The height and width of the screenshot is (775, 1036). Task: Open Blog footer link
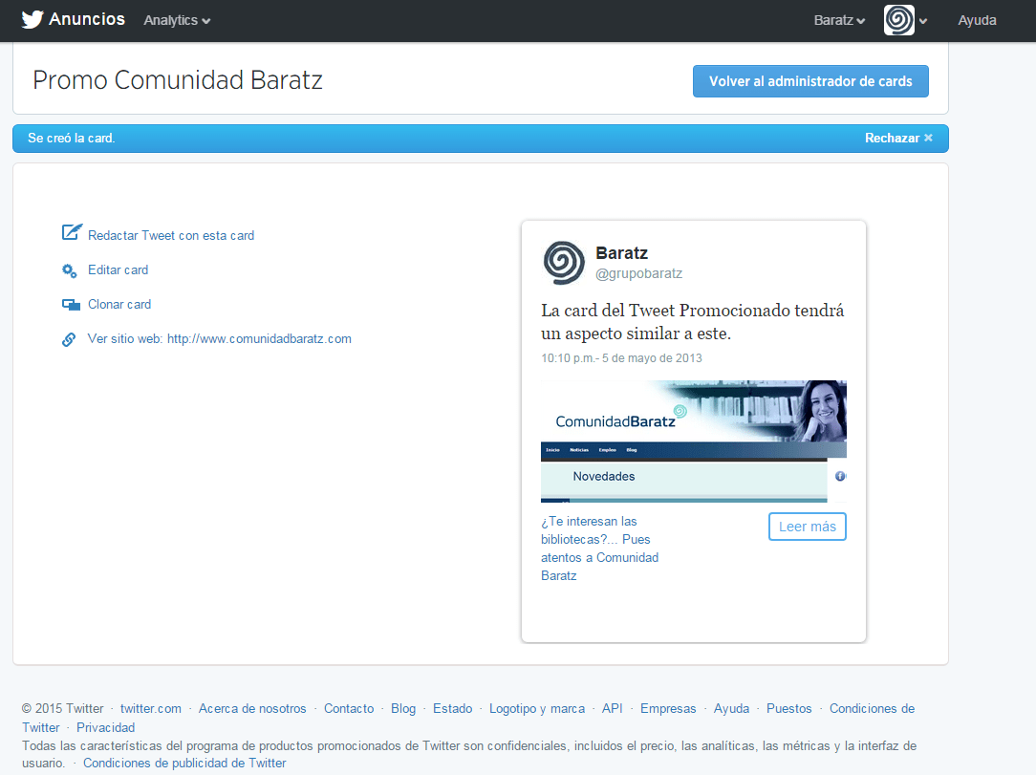[403, 708]
